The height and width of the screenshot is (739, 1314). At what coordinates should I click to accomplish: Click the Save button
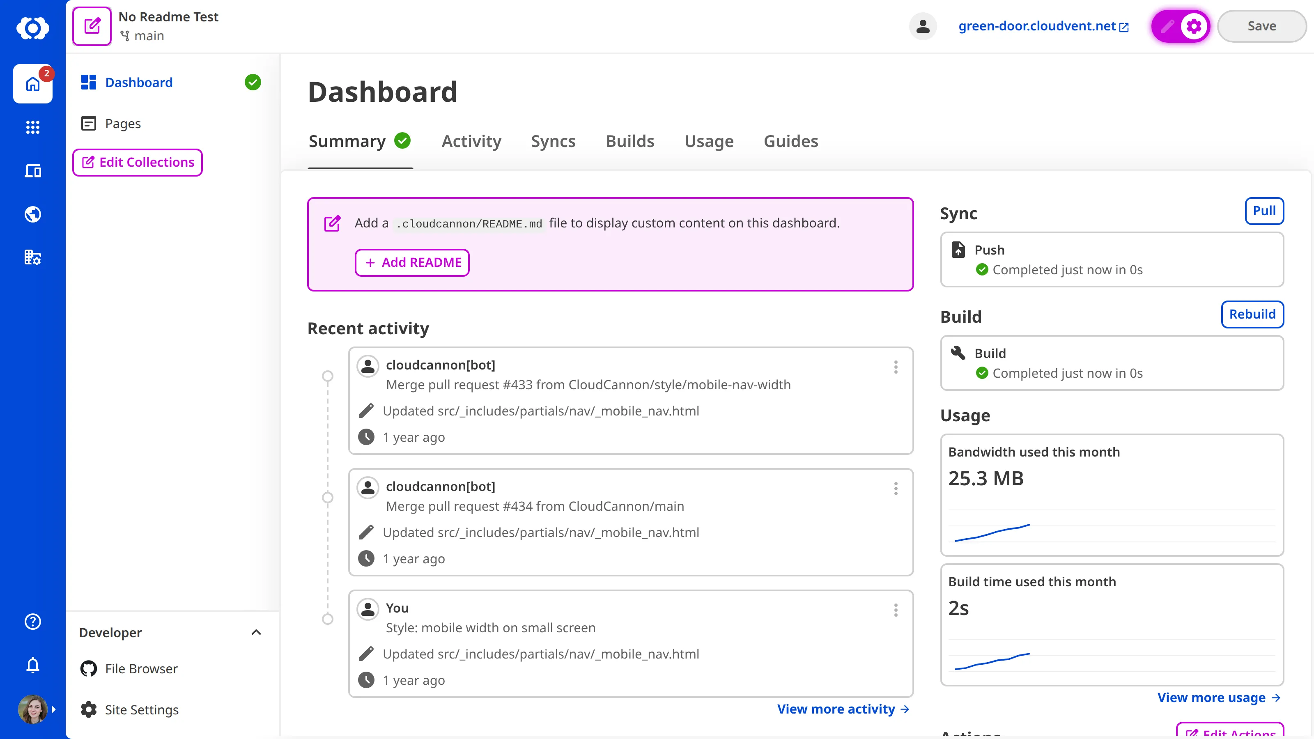pos(1261,26)
